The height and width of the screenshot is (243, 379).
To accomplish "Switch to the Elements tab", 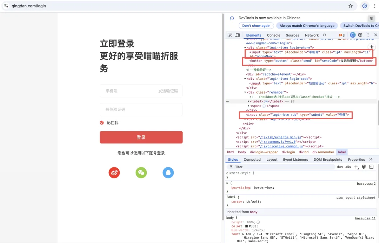I will [x=254, y=35].
